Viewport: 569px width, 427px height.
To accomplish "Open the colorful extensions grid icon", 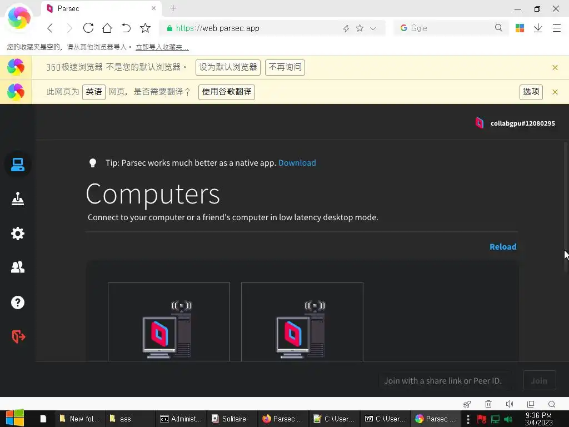I will point(520,28).
